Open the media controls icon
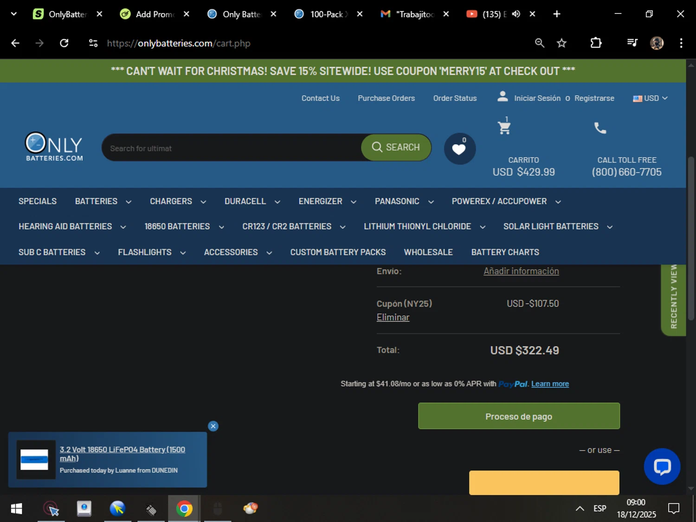This screenshot has width=696, height=522. coord(632,43)
